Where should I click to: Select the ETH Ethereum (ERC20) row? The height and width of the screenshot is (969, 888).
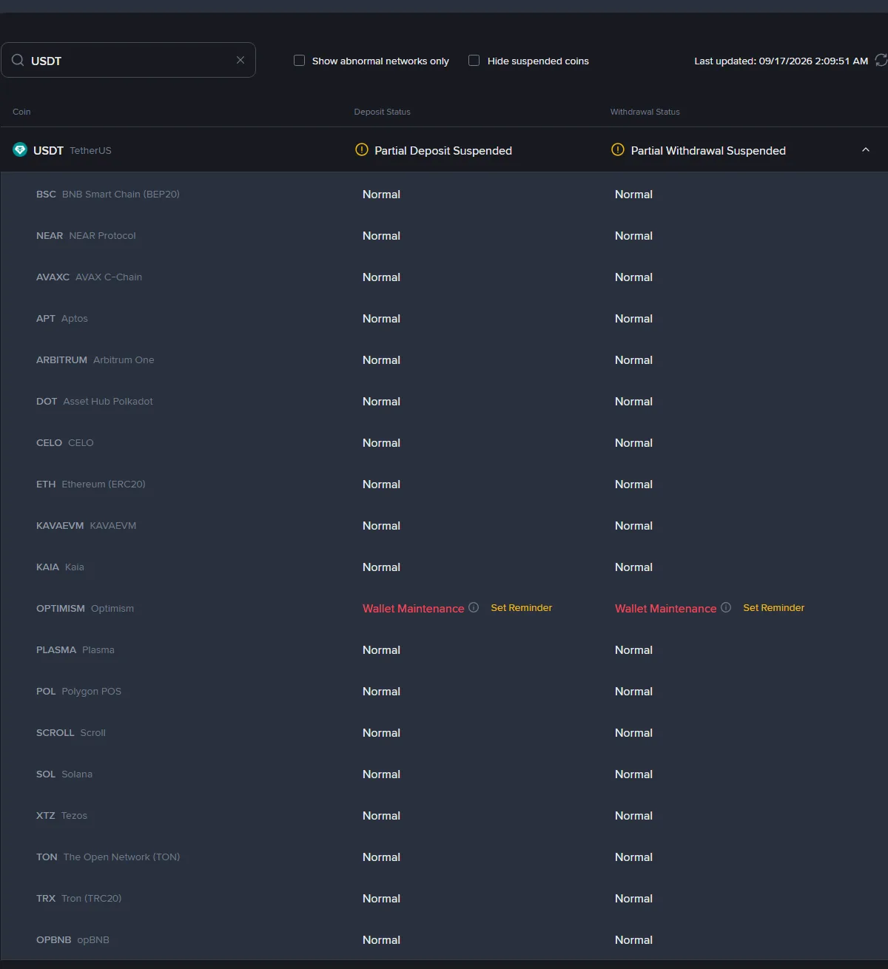pos(444,484)
